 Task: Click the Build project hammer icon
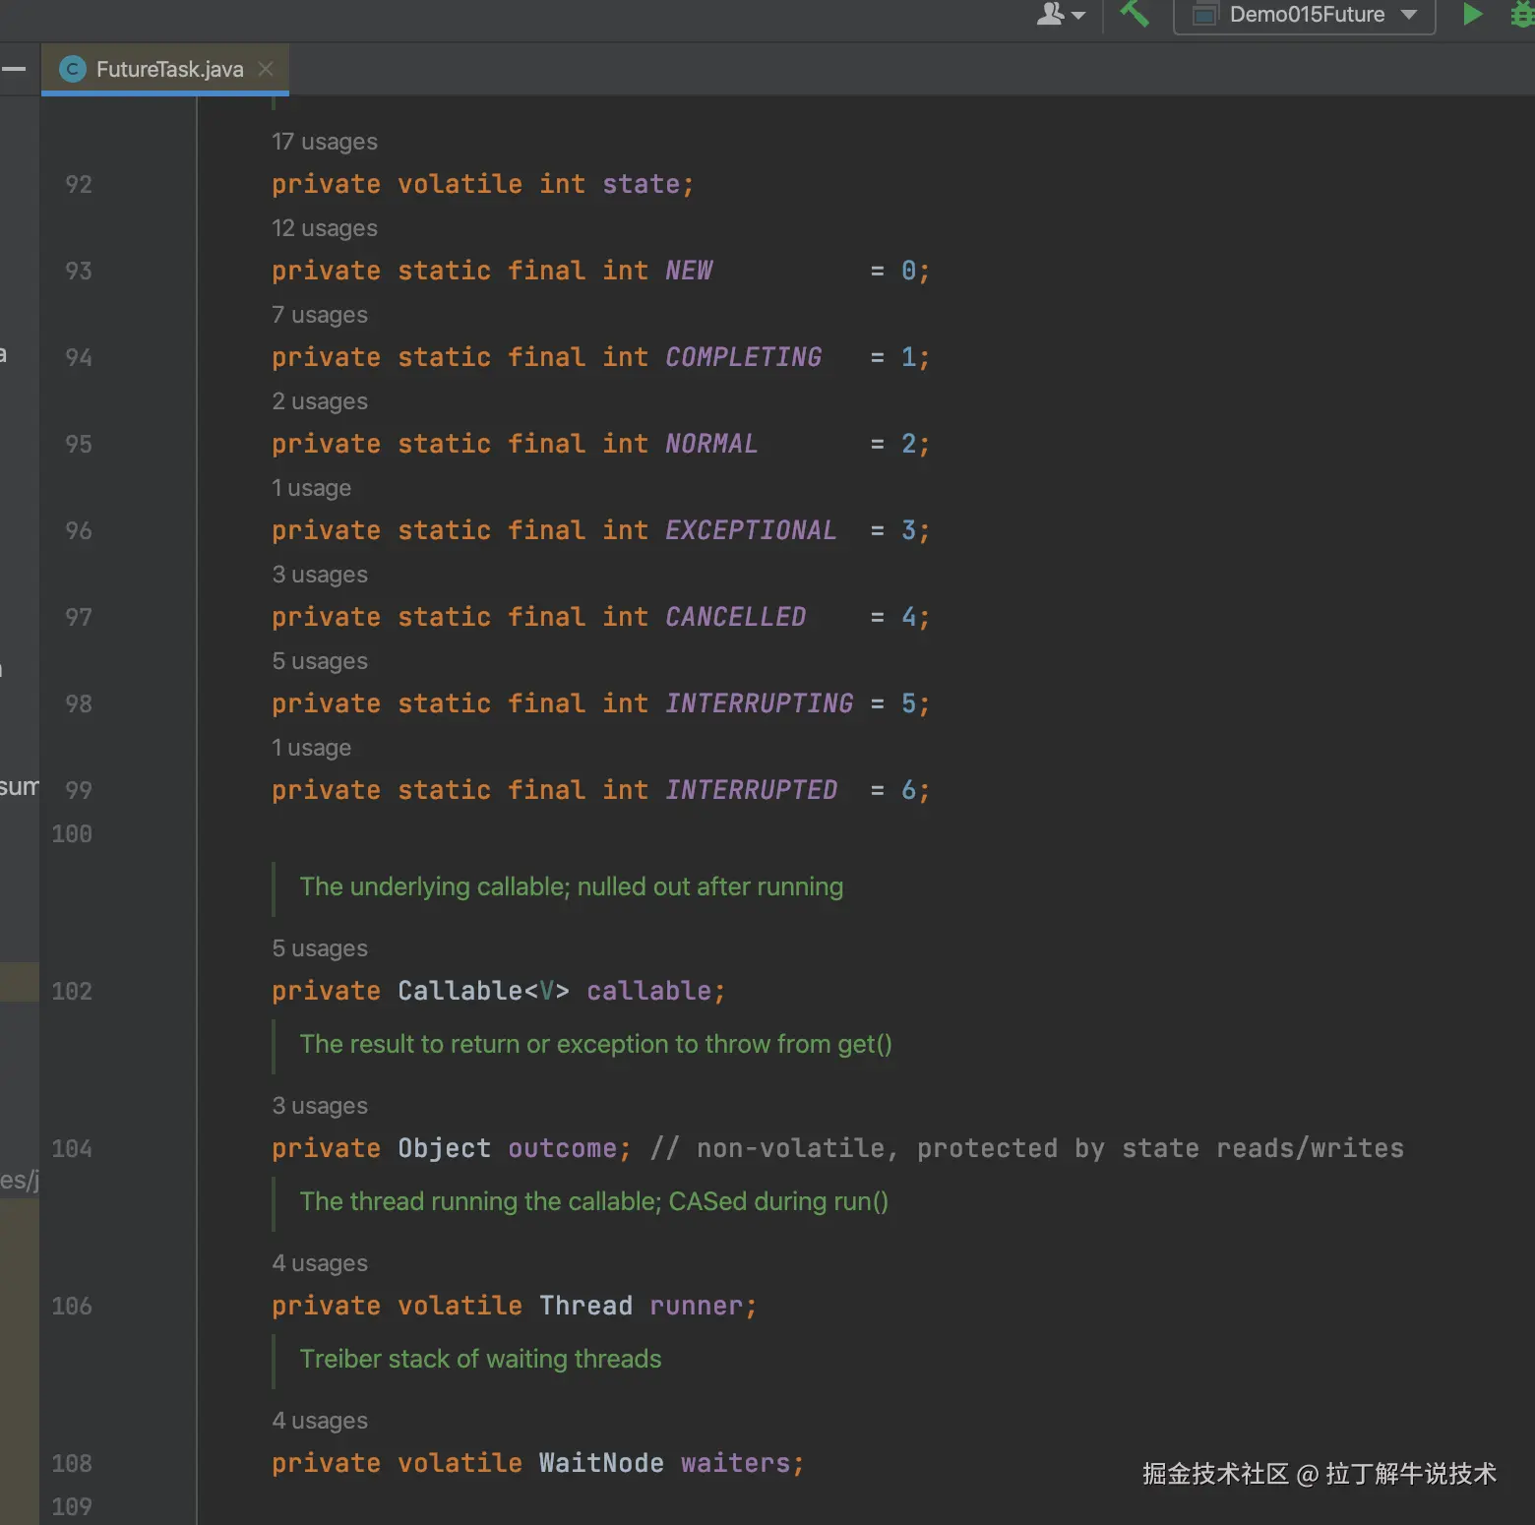1135,15
